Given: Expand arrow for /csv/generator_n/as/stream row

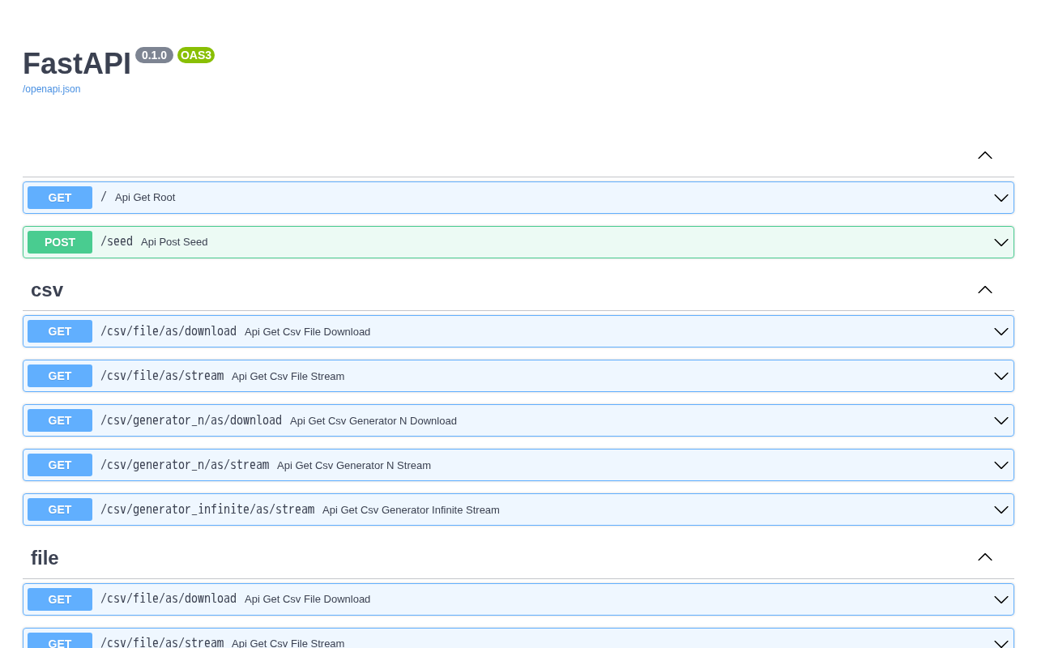Looking at the screenshot, I should [x=1001, y=465].
